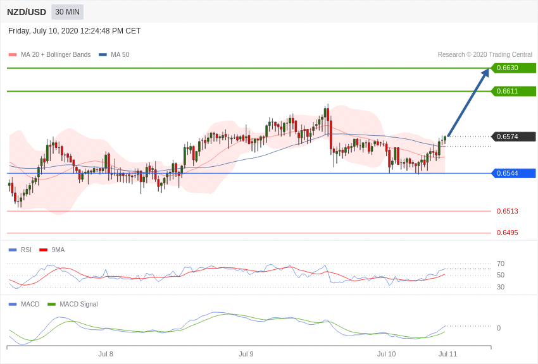
Task: Click the RSI legend swatch
Action: click(x=13, y=250)
